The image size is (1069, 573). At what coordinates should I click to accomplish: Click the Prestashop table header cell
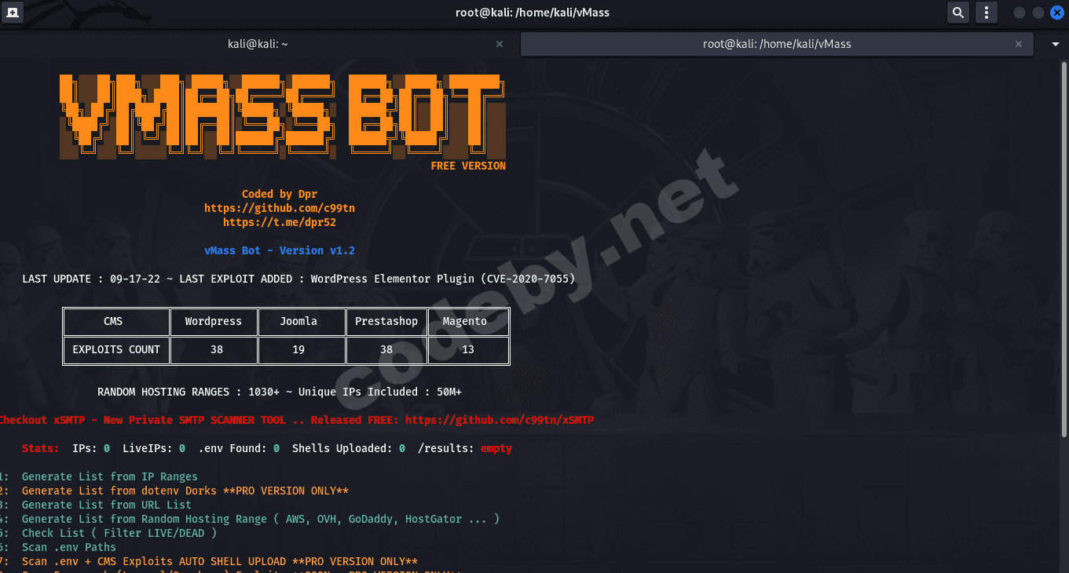click(386, 321)
